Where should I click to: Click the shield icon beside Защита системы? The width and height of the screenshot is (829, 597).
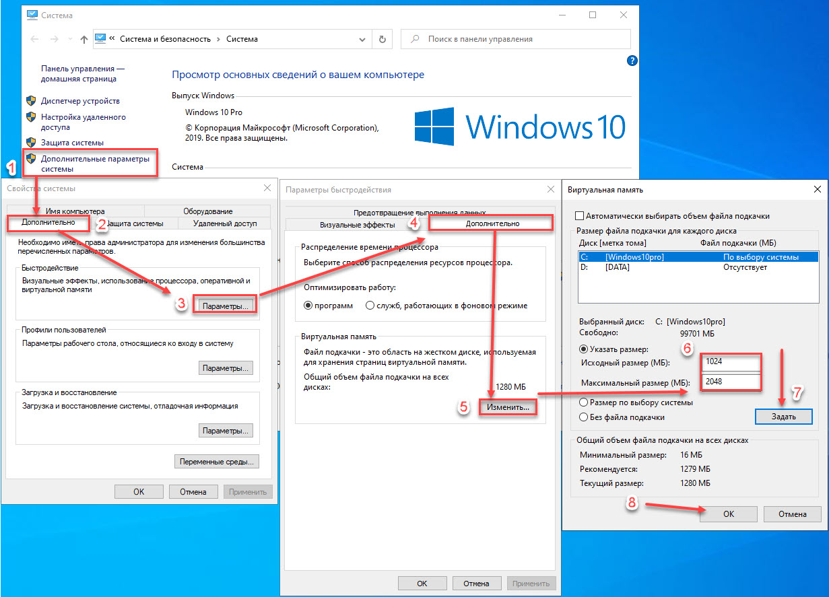pyautogui.click(x=30, y=143)
